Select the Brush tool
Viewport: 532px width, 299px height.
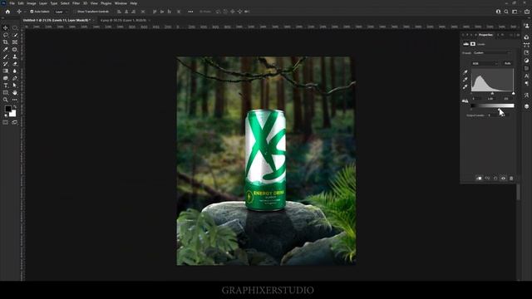click(6, 56)
